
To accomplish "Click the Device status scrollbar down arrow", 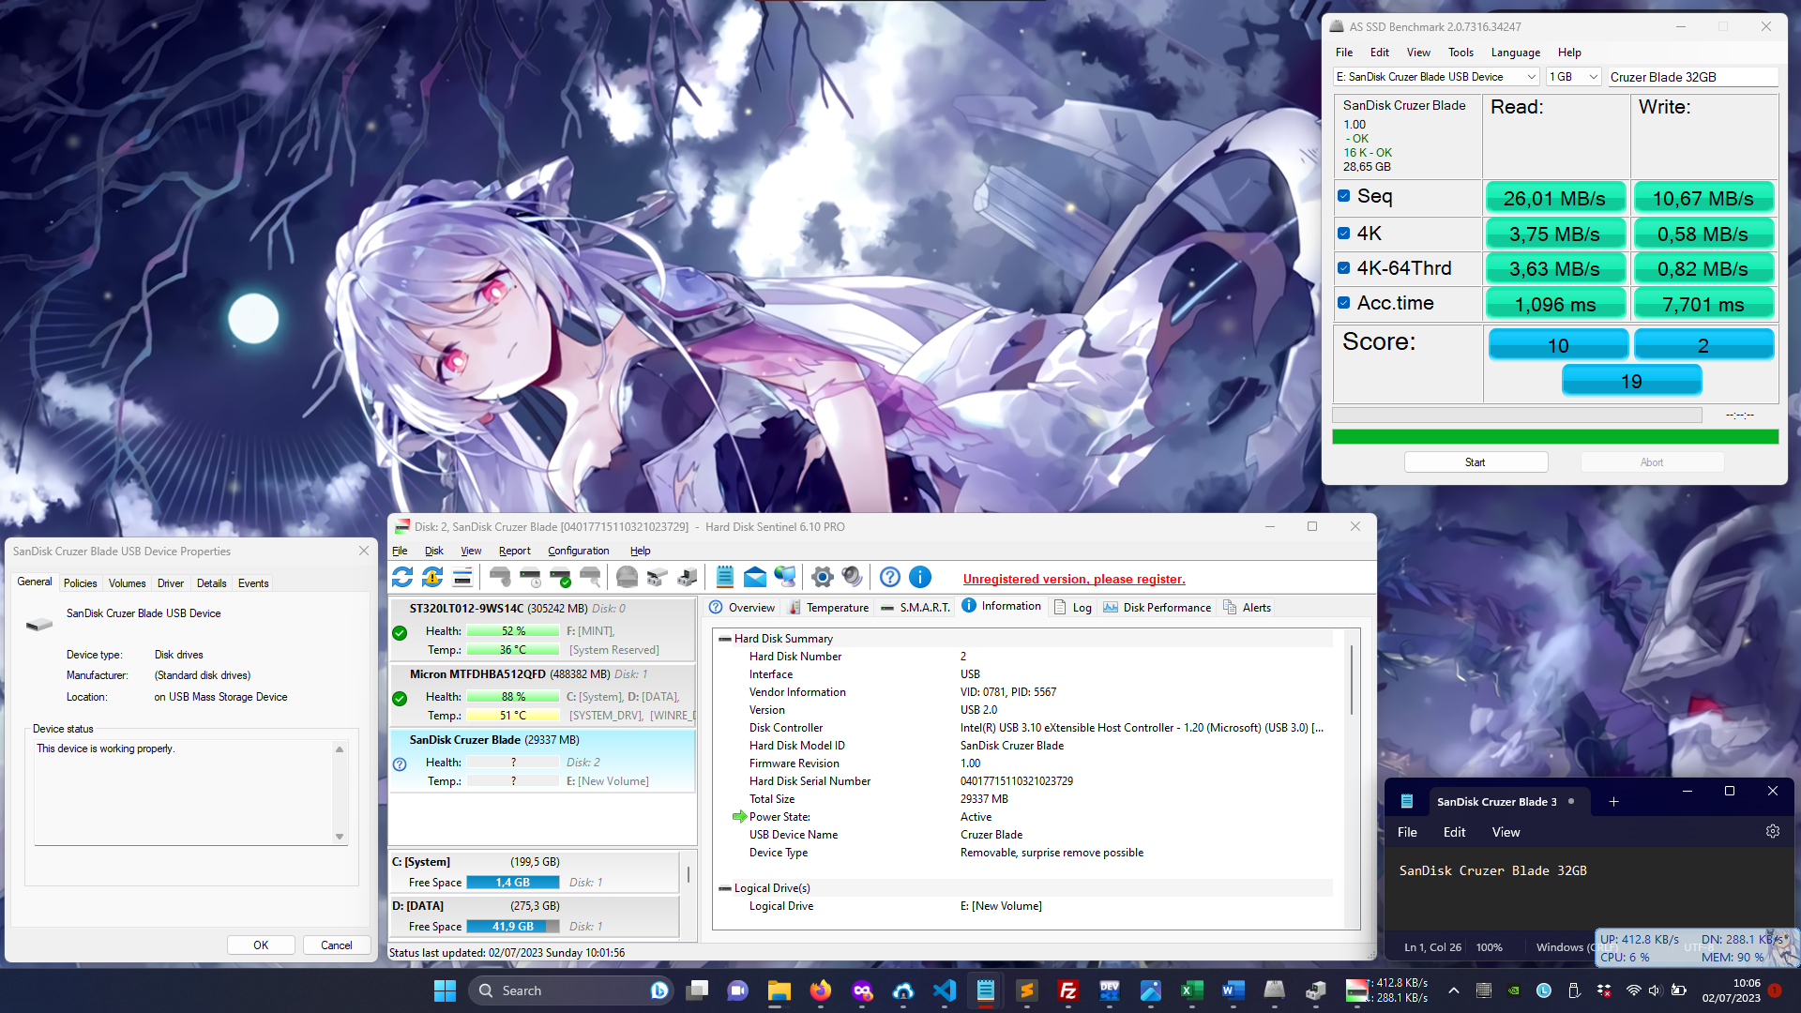I will click(340, 837).
